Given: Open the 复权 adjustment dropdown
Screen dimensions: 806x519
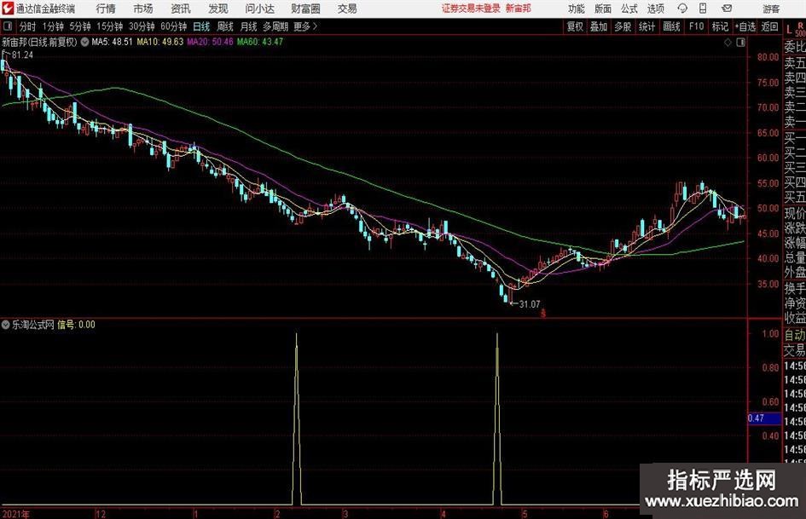Looking at the screenshot, I should (575, 26).
